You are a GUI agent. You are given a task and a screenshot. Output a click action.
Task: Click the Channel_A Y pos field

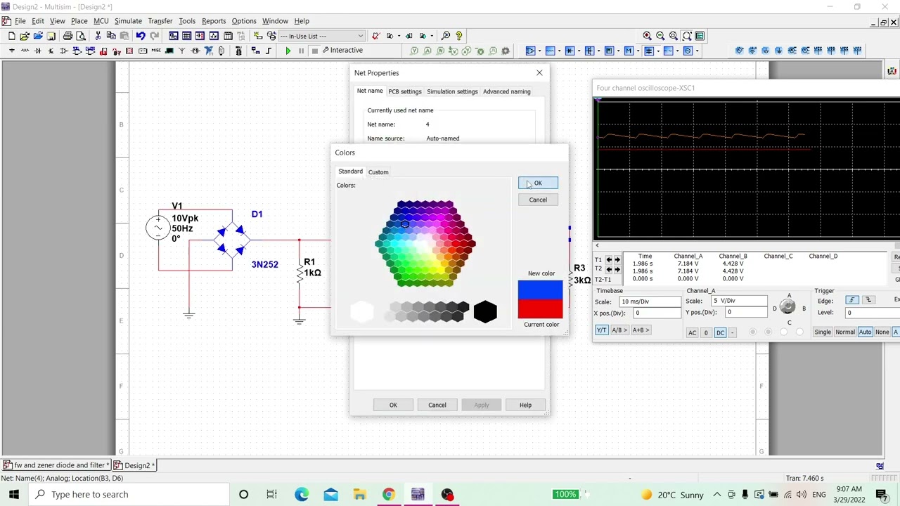(x=747, y=312)
